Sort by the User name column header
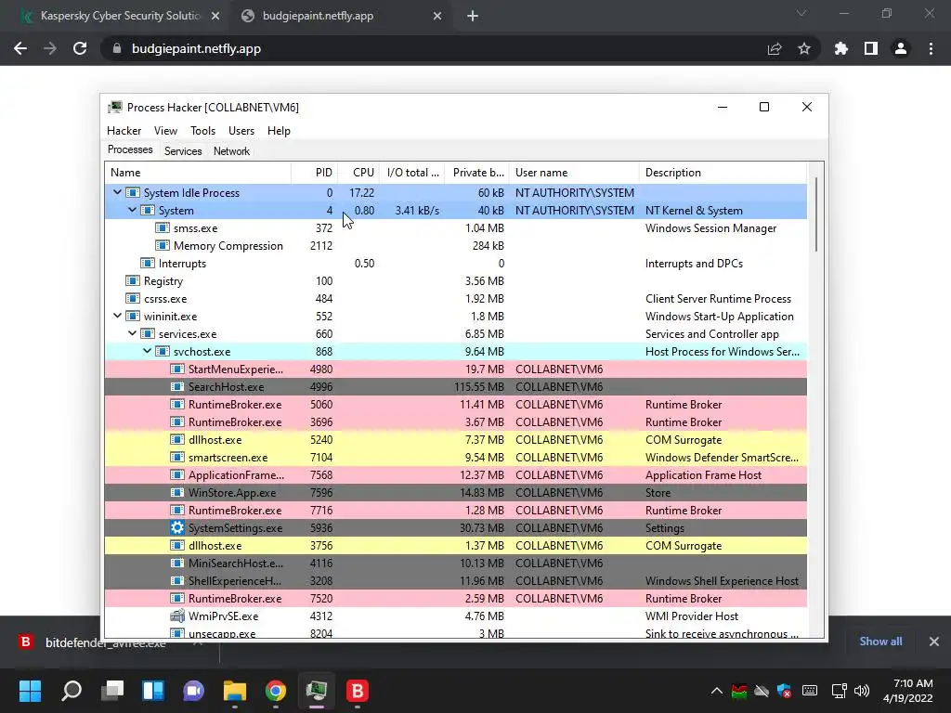The height and width of the screenshot is (713, 951). [574, 172]
